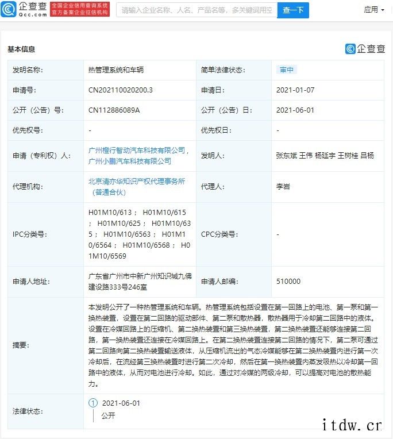
Task: Click the 发明名称 label cell
Action: click(45, 70)
